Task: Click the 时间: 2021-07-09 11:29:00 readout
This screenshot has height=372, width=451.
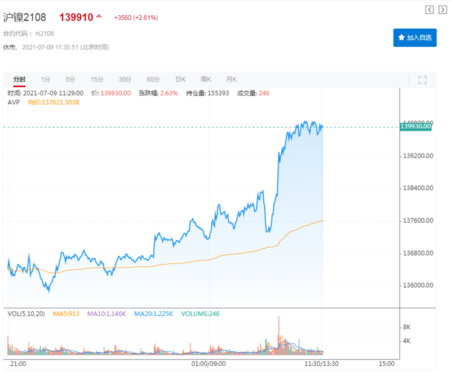Action: tap(46, 93)
